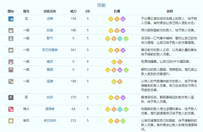Viewport: 203px width, 132px height.
Task: Open the 猛撞 skill link
Action: (50, 81)
